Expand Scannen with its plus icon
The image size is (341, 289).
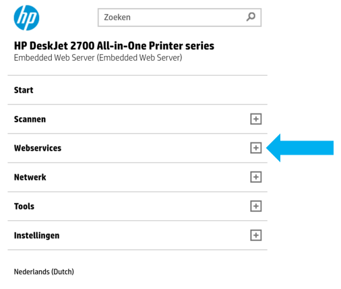pyautogui.click(x=256, y=119)
